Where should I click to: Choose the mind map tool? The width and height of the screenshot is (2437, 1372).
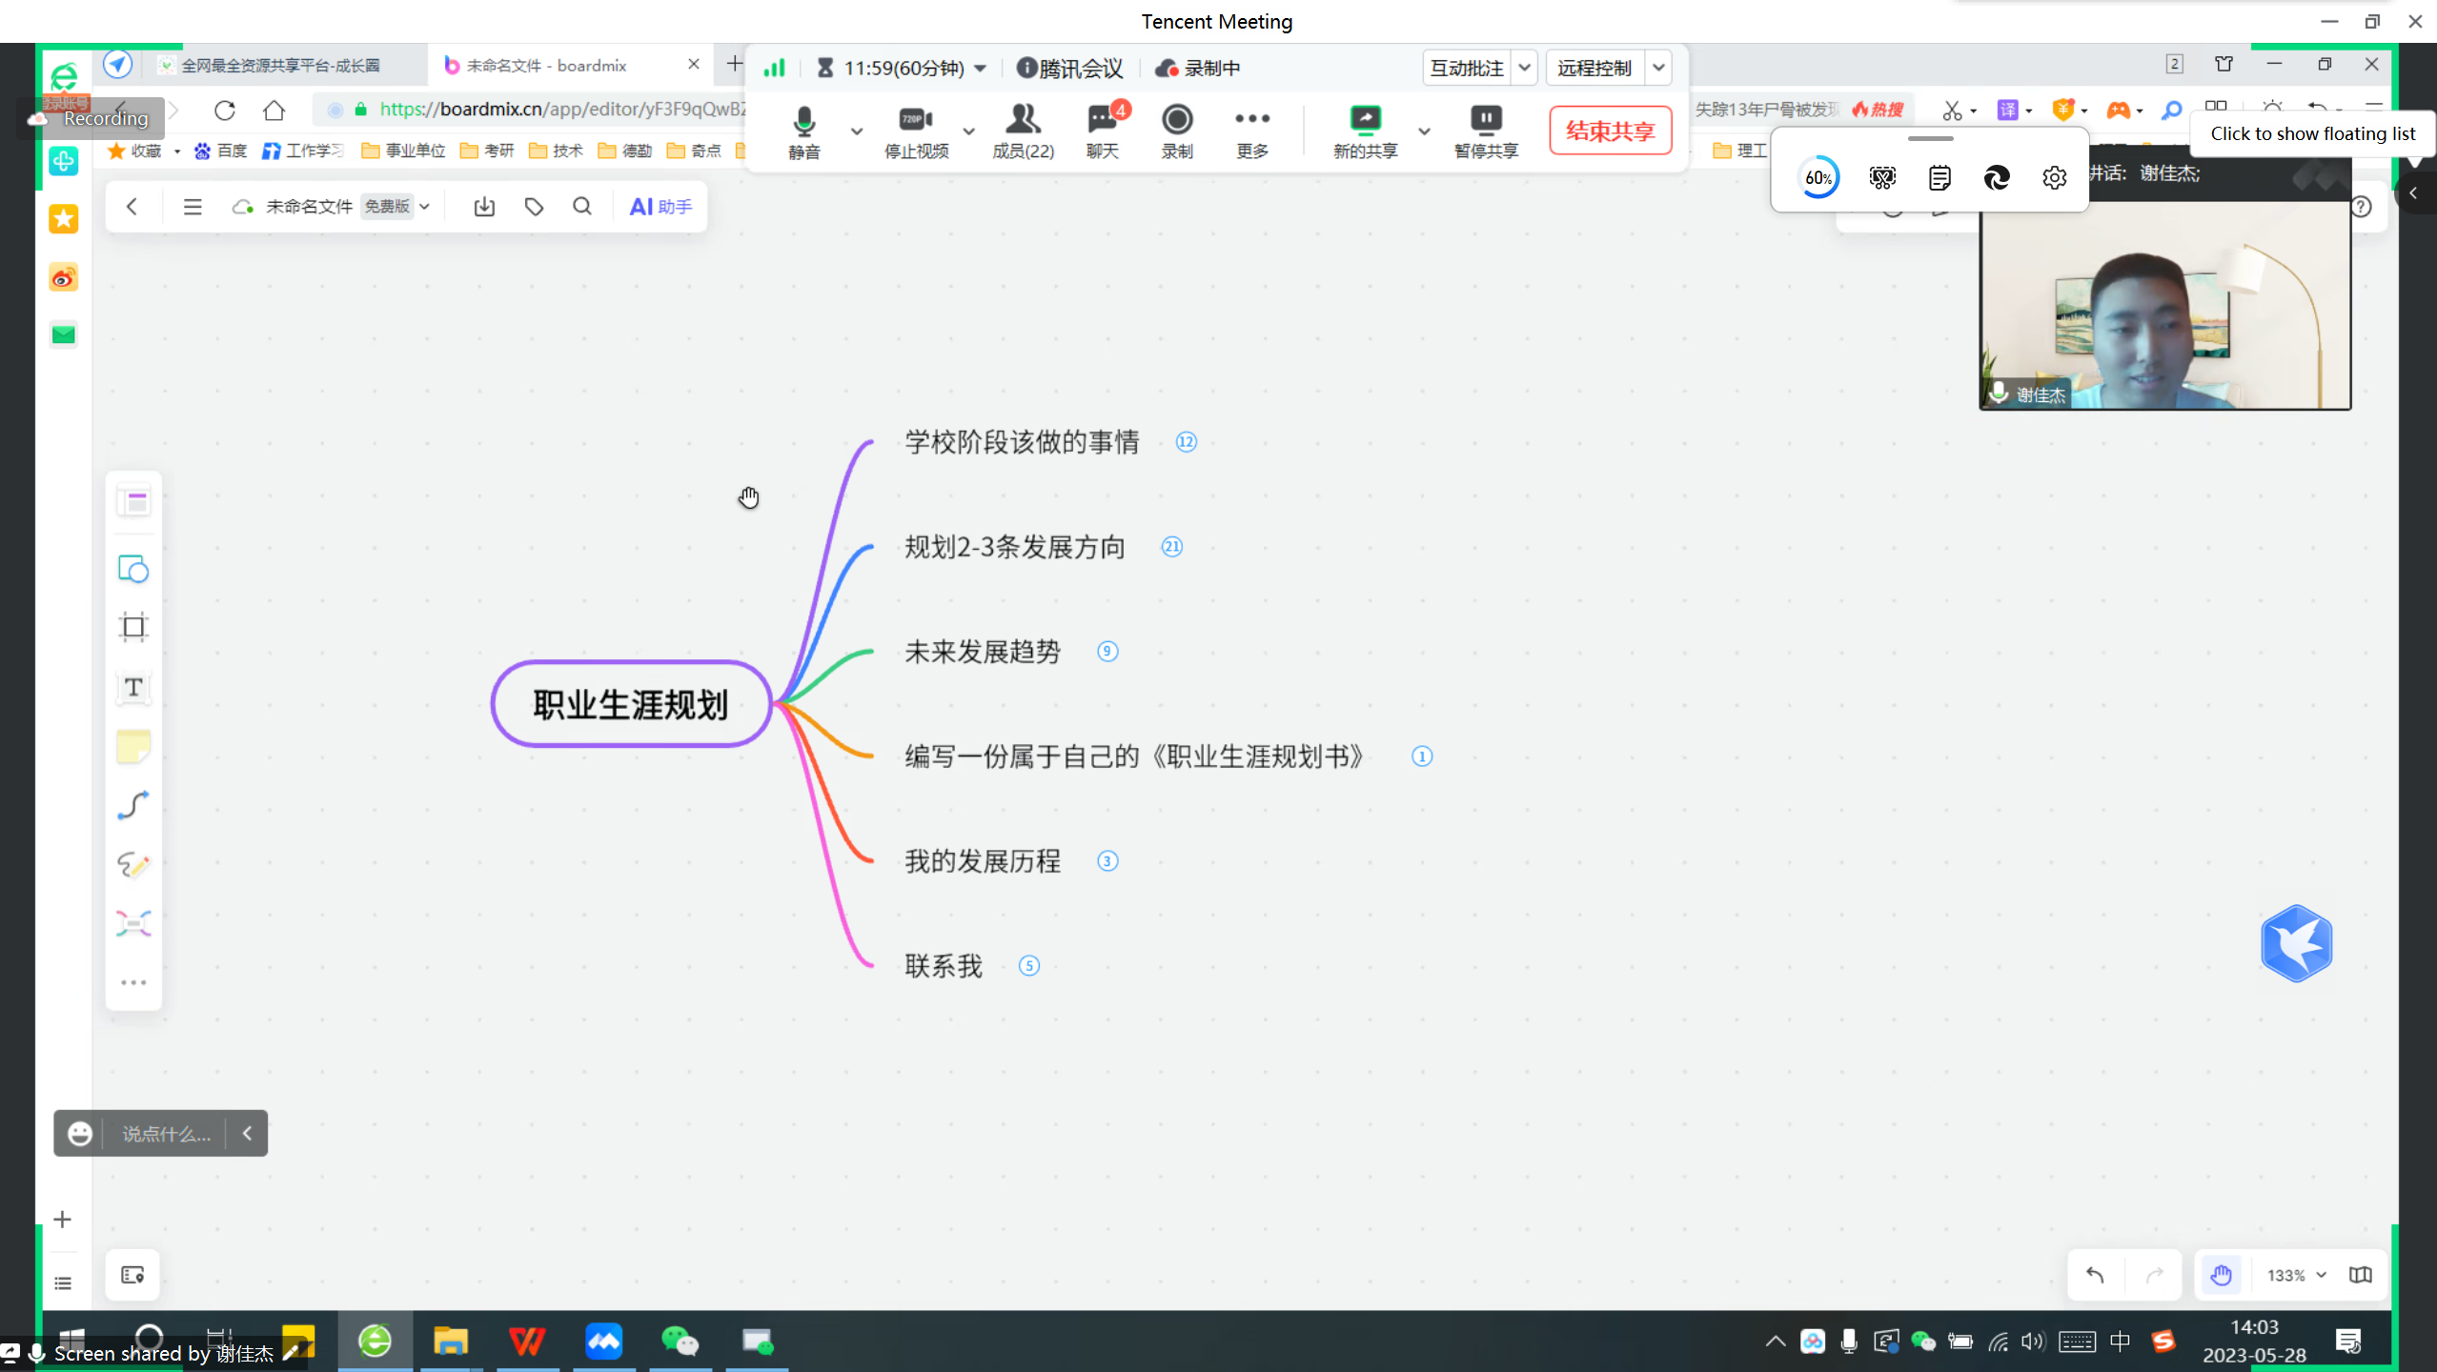point(133,923)
